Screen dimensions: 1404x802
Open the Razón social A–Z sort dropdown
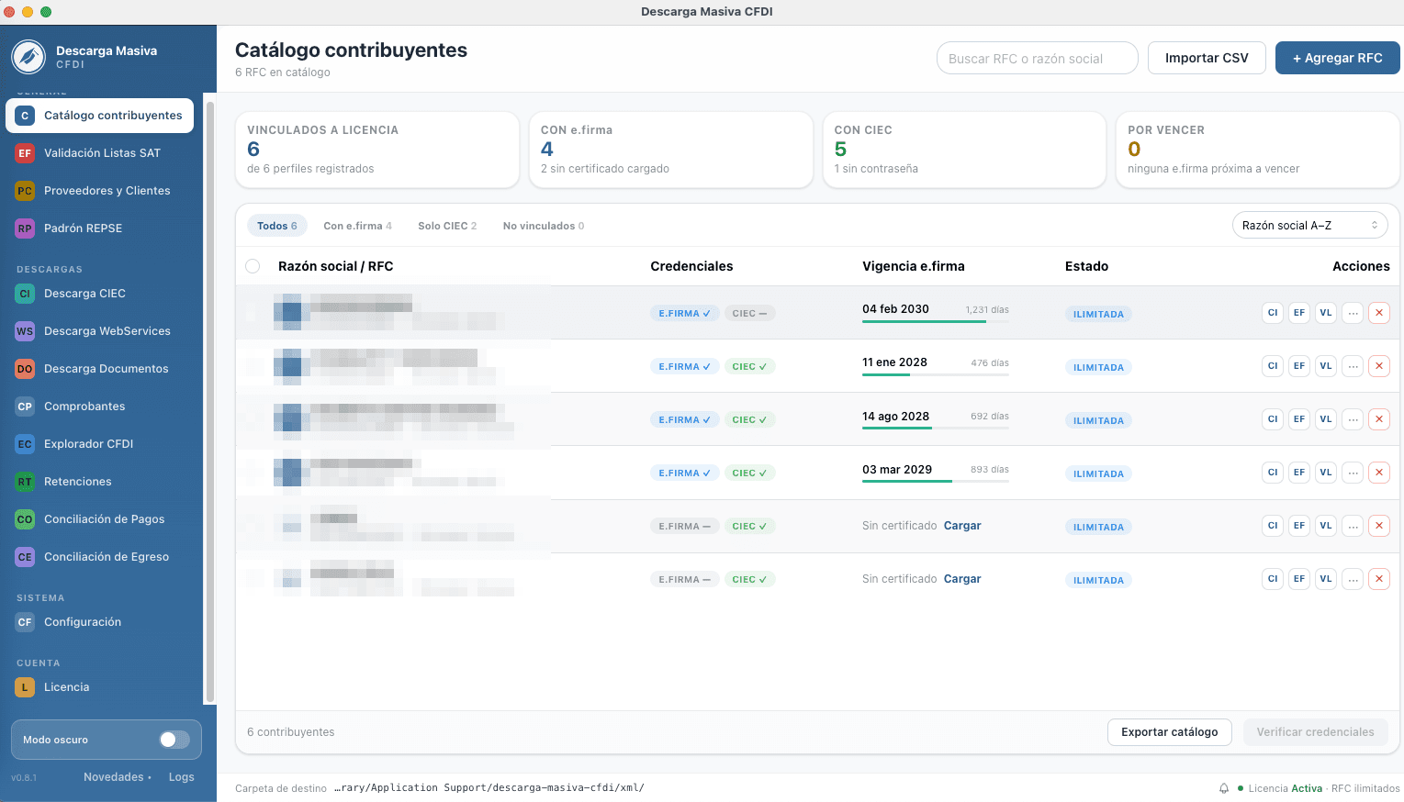tap(1309, 226)
